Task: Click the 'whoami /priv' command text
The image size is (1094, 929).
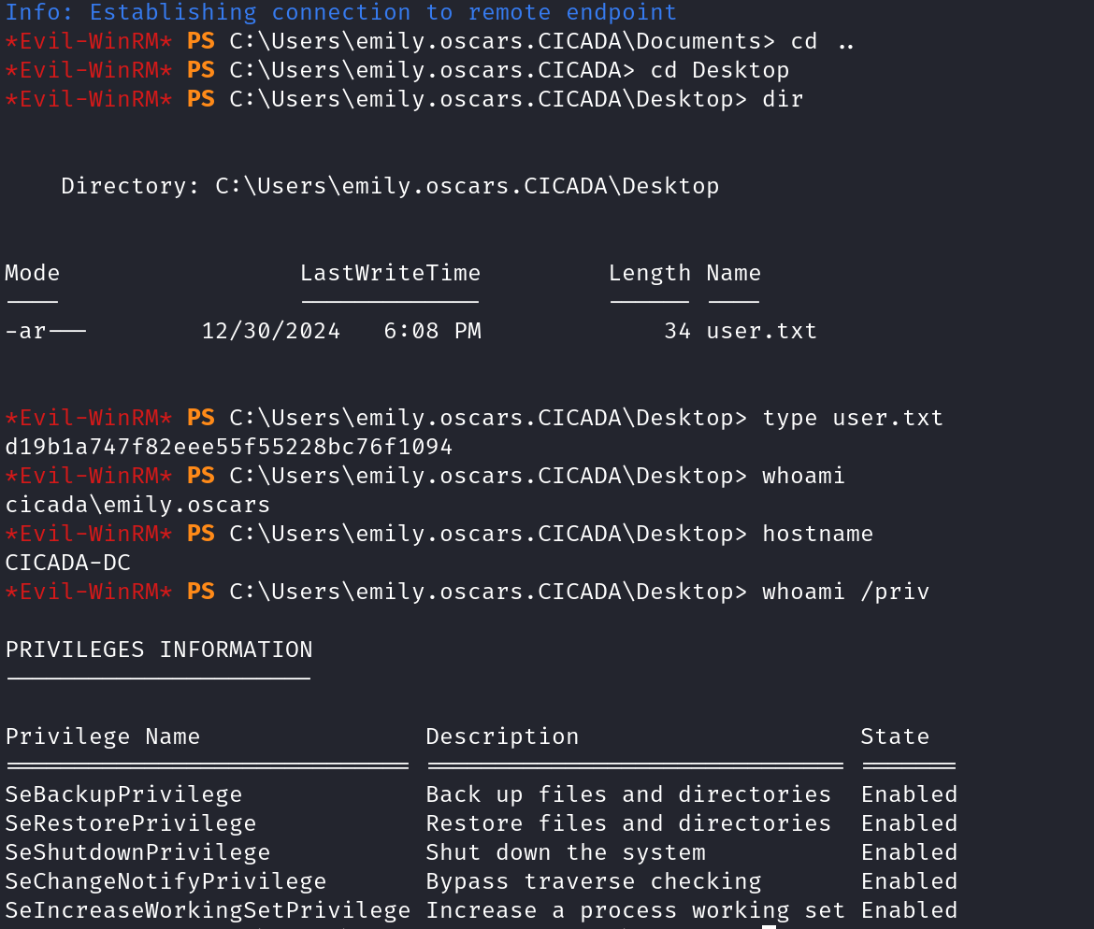Action: 845,592
